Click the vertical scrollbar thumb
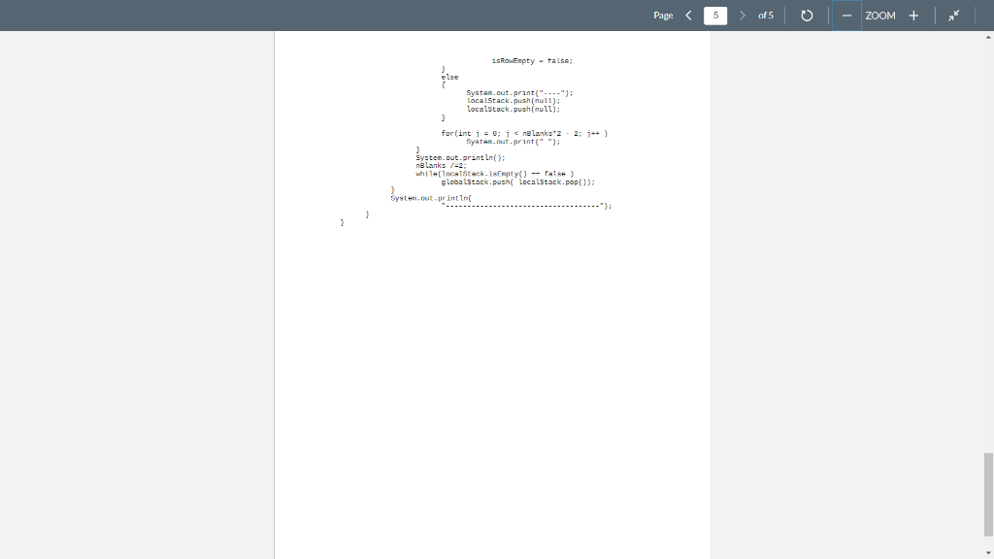994x559 pixels. (988, 494)
